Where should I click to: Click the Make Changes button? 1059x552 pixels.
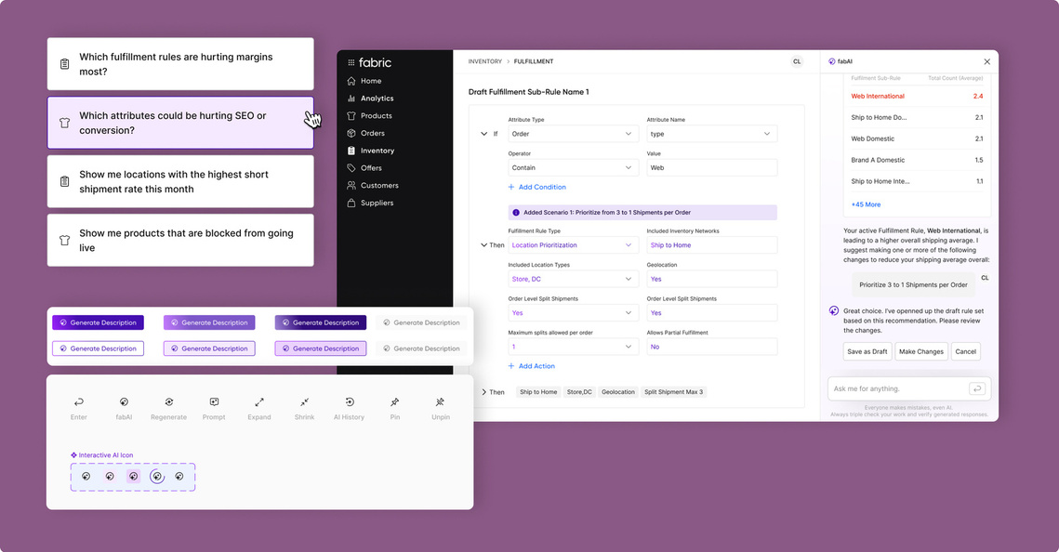(921, 351)
